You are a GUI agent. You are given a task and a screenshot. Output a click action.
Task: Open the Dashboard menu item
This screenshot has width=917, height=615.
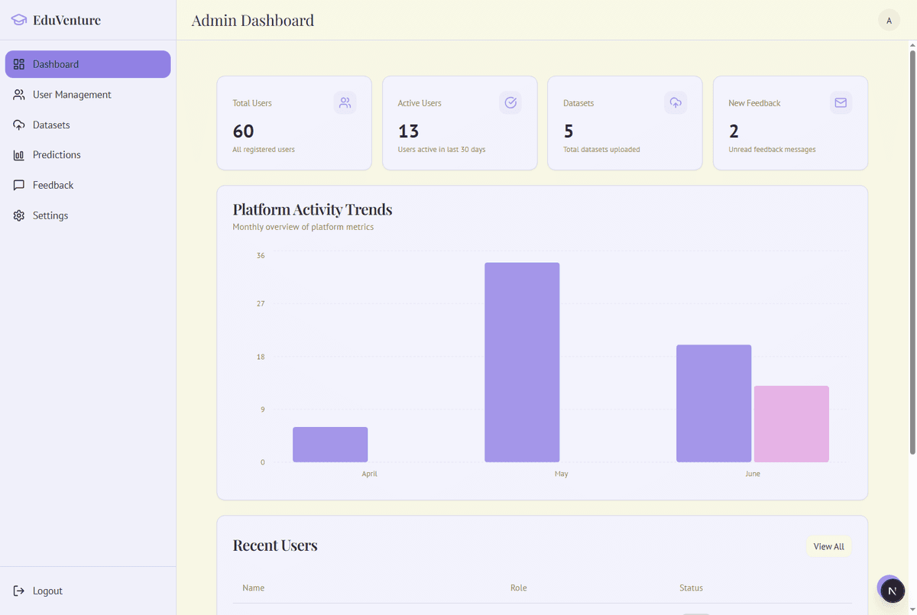(x=88, y=64)
